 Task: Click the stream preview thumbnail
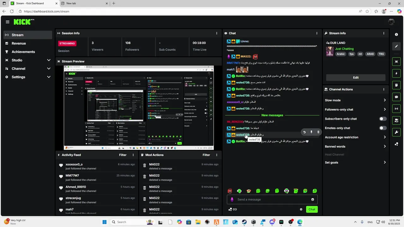(139, 108)
